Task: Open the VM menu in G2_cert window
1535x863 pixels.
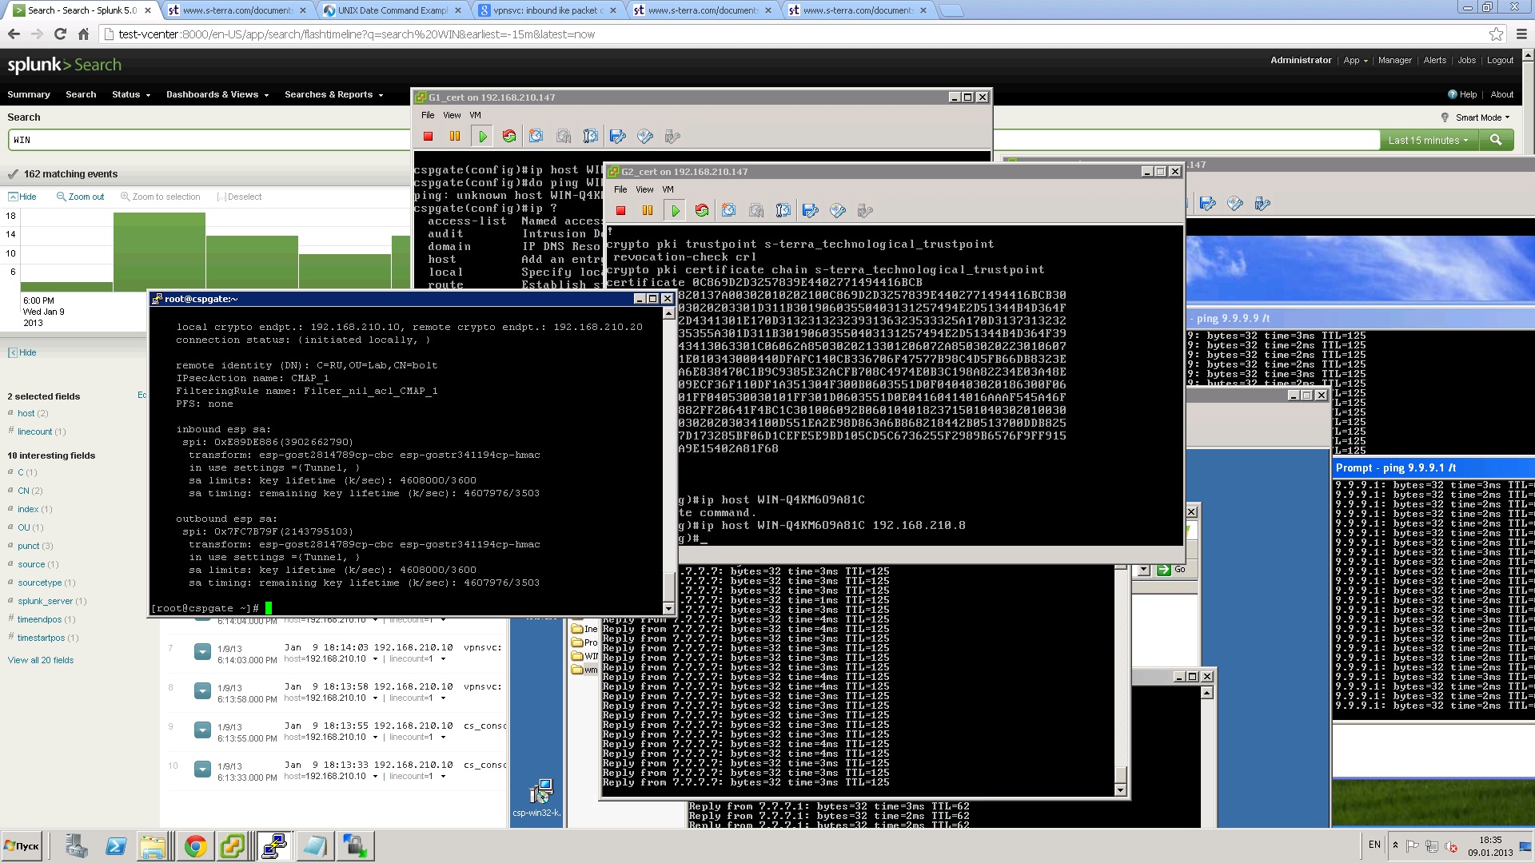Action: point(668,189)
